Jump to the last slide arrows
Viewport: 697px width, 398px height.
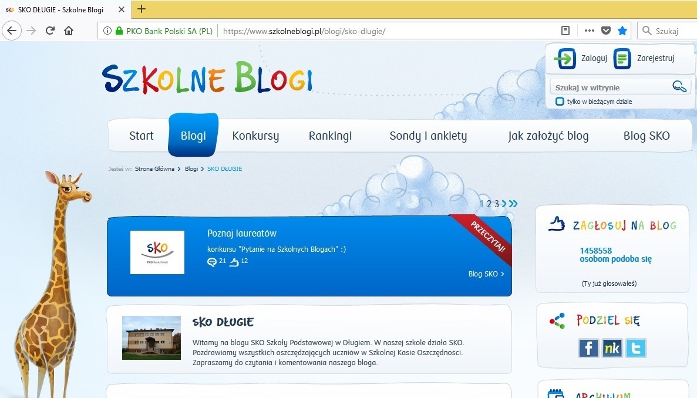coord(513,204)
